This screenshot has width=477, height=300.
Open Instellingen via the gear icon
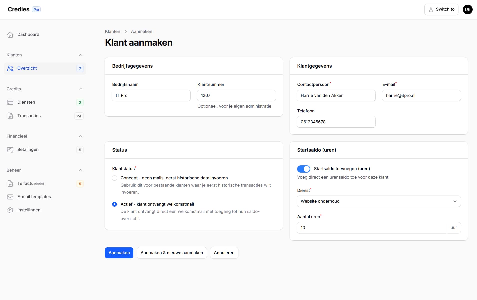tap(10, 210)
